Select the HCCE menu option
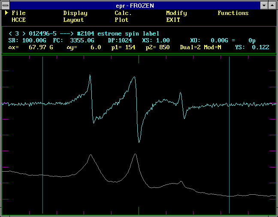This screenshot has width=278, height=217. coord(18,20)
